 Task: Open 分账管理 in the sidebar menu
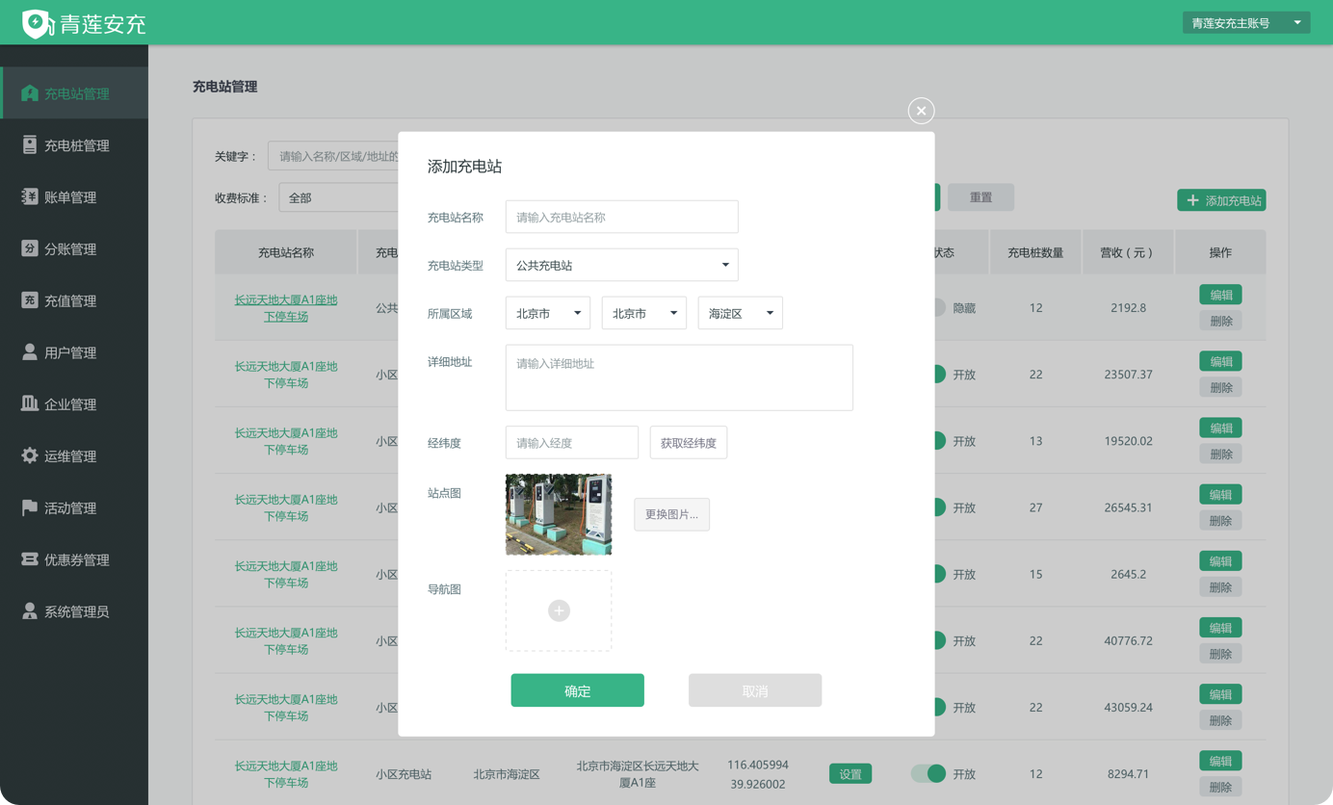(70, 249)
